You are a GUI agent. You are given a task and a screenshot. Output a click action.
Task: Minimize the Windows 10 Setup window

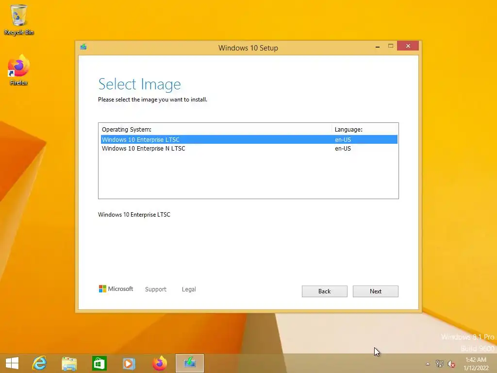point(377,47)
